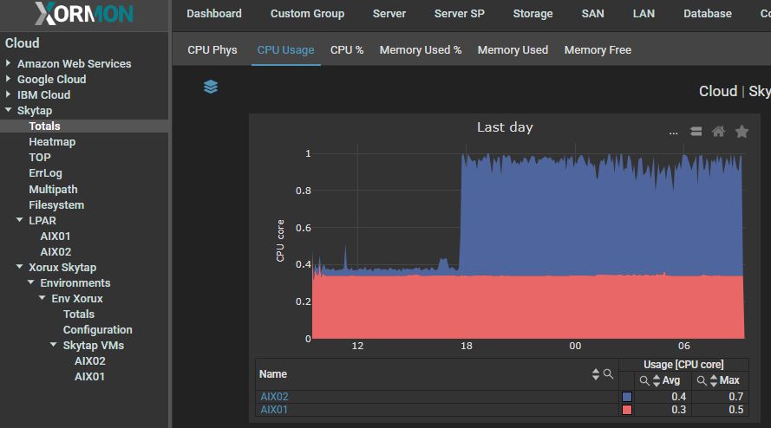Open the chart ellipsis menu

[x=673, y=132]
